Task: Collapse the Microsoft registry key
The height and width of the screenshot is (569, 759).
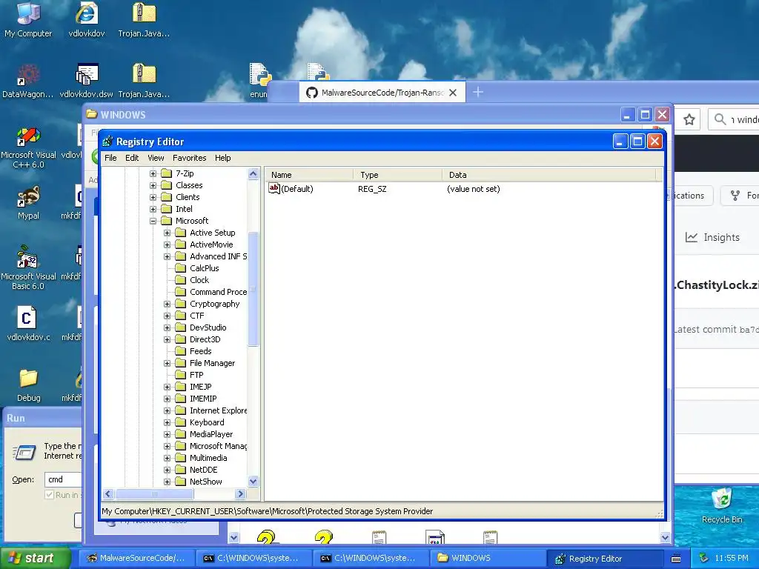Action: [x=153, y=221]
